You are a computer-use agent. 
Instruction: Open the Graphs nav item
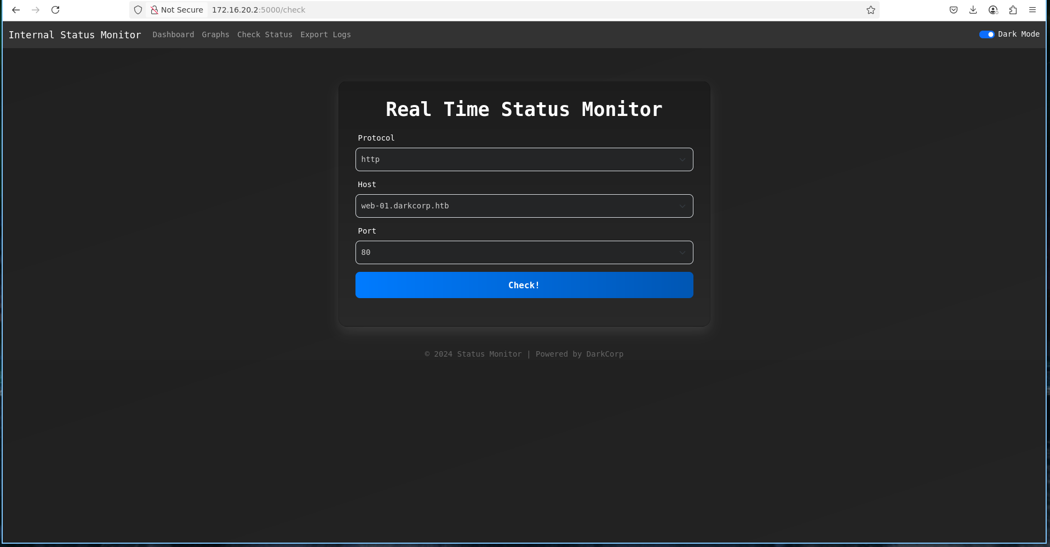215,34
